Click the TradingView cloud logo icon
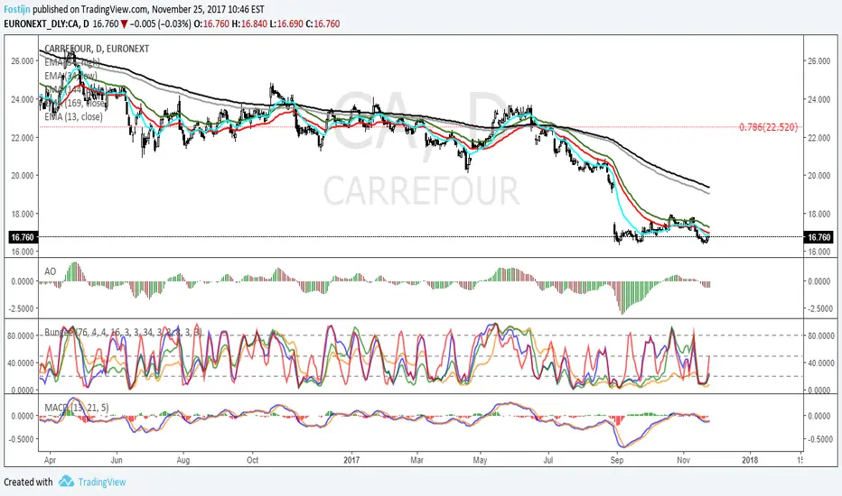 point(66,481)
